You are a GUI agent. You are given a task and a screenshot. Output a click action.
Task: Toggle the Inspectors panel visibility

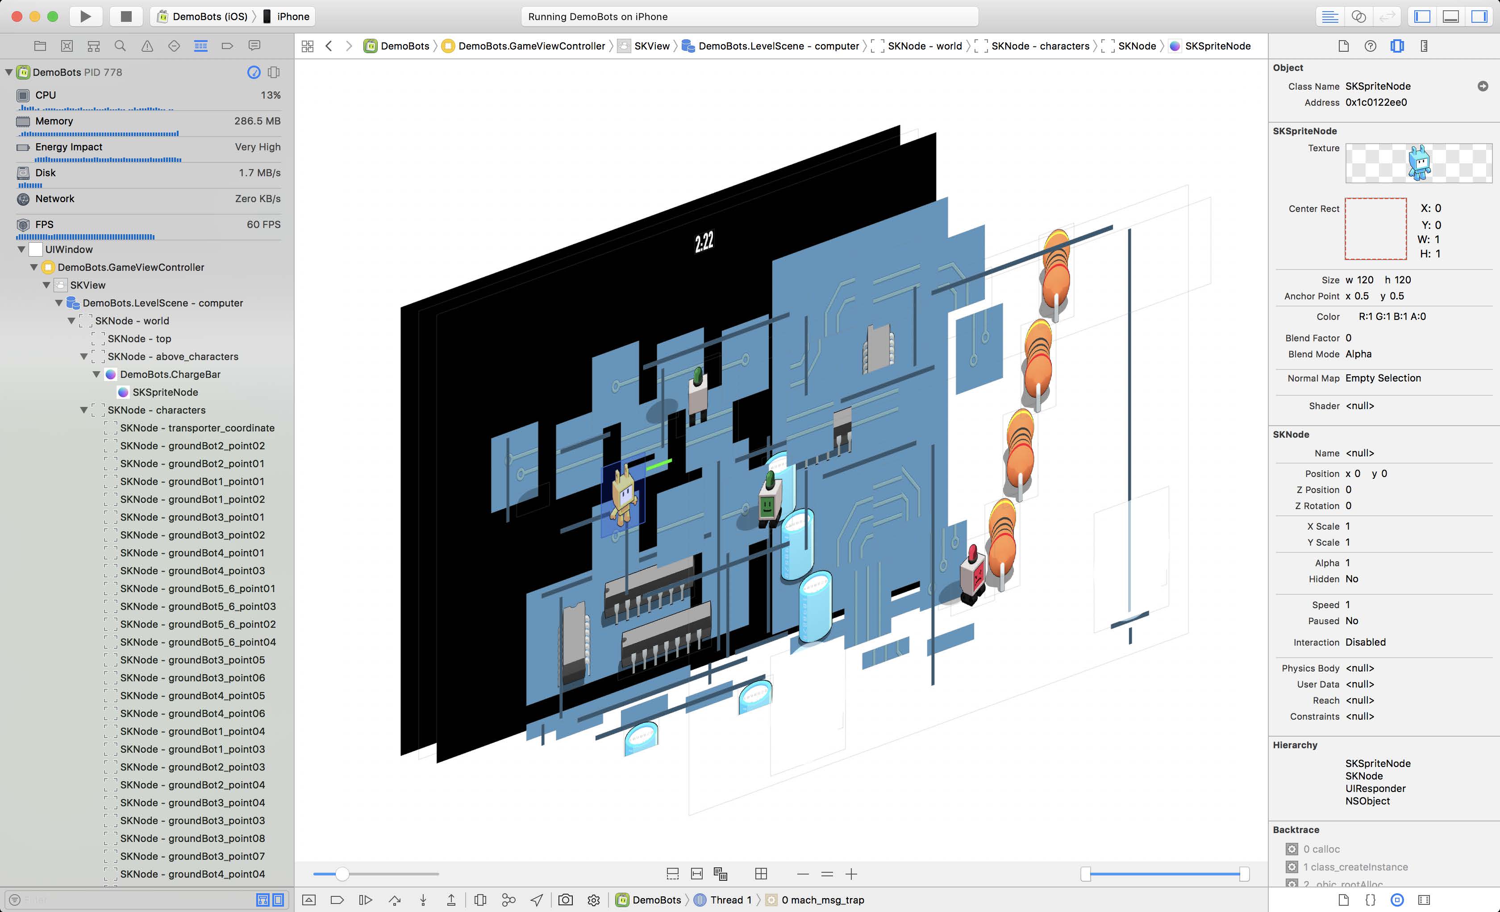click(1479, 17)
